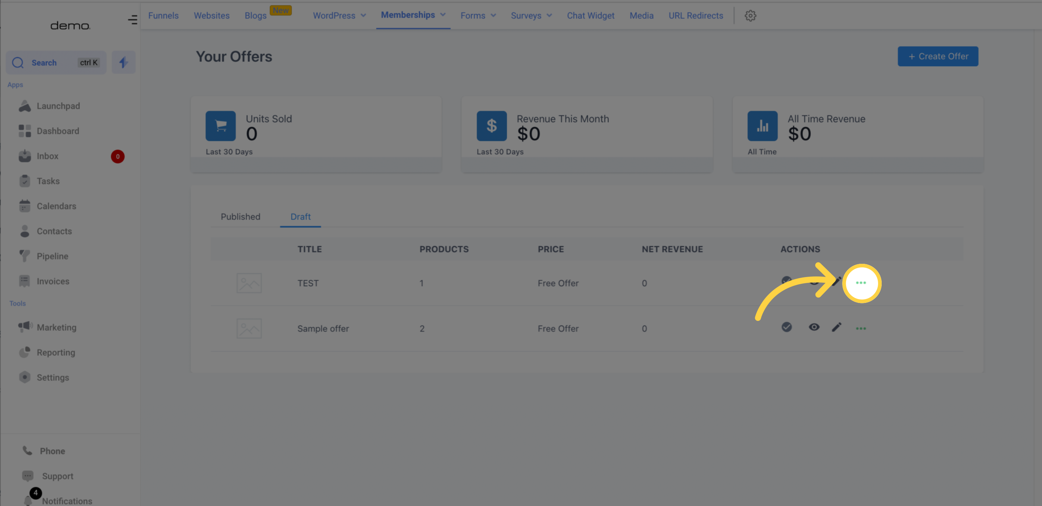Click publish checkmark for Sample offer
The height and width of the screenshot is (506, 1042).
click(x=787, y=327)
